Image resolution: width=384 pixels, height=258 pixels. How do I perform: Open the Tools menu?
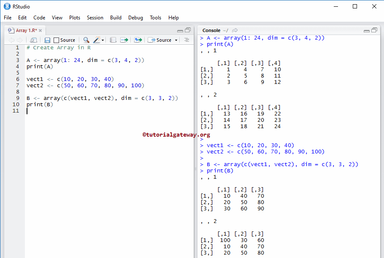(155, 18)
